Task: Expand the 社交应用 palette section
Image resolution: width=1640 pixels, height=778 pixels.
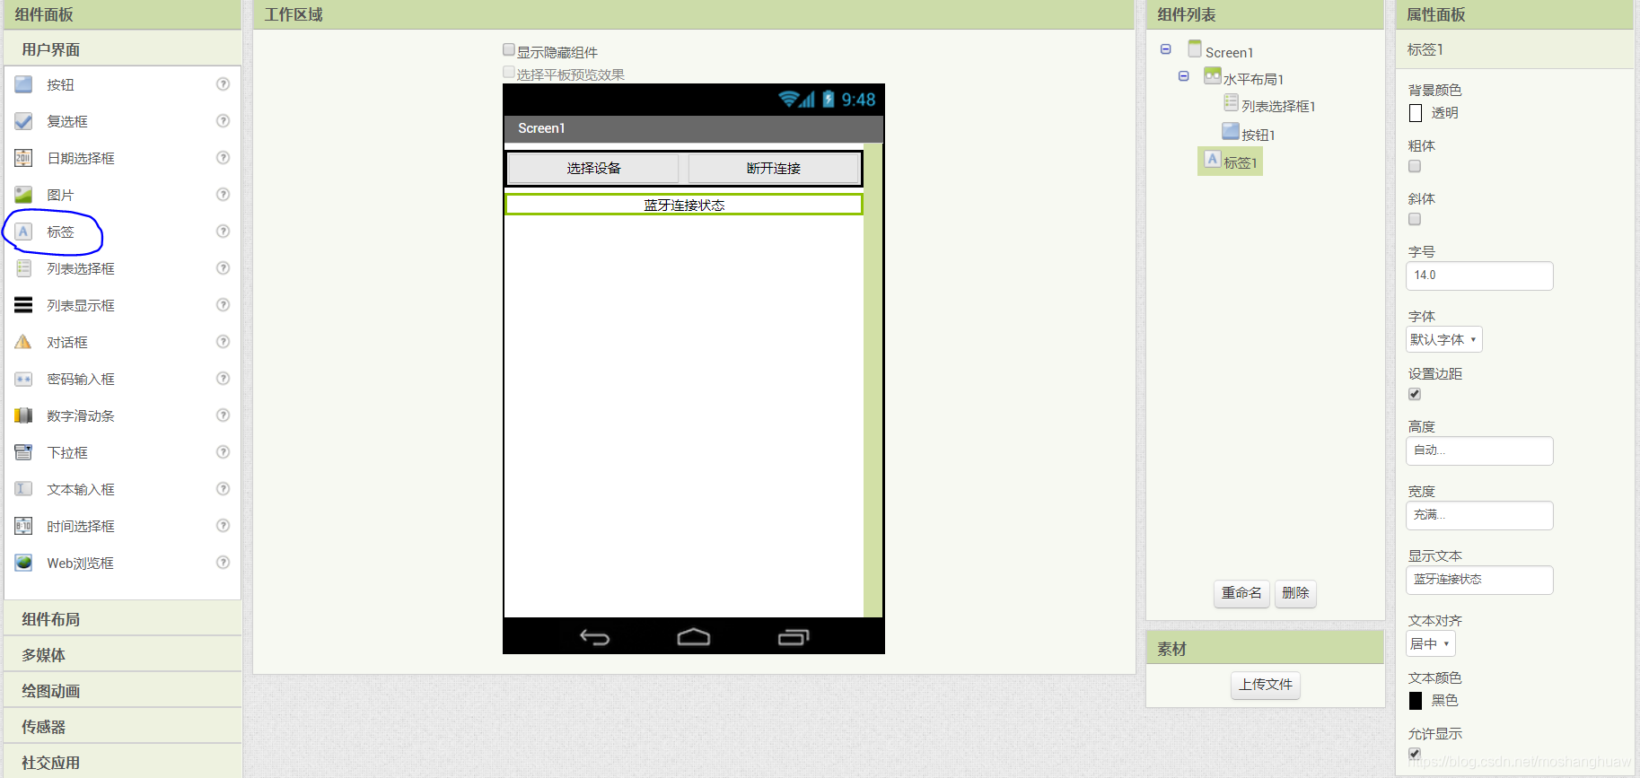Action: (122, 762)
